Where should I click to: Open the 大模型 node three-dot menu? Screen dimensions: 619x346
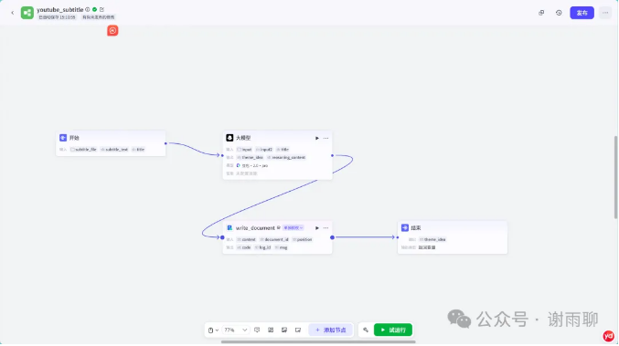tap(326, 139)
